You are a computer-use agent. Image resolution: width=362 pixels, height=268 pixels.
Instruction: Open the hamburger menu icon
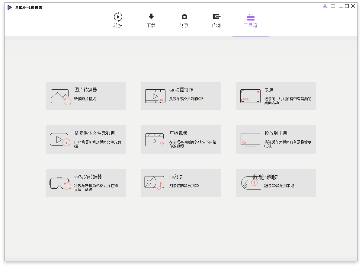333,6
